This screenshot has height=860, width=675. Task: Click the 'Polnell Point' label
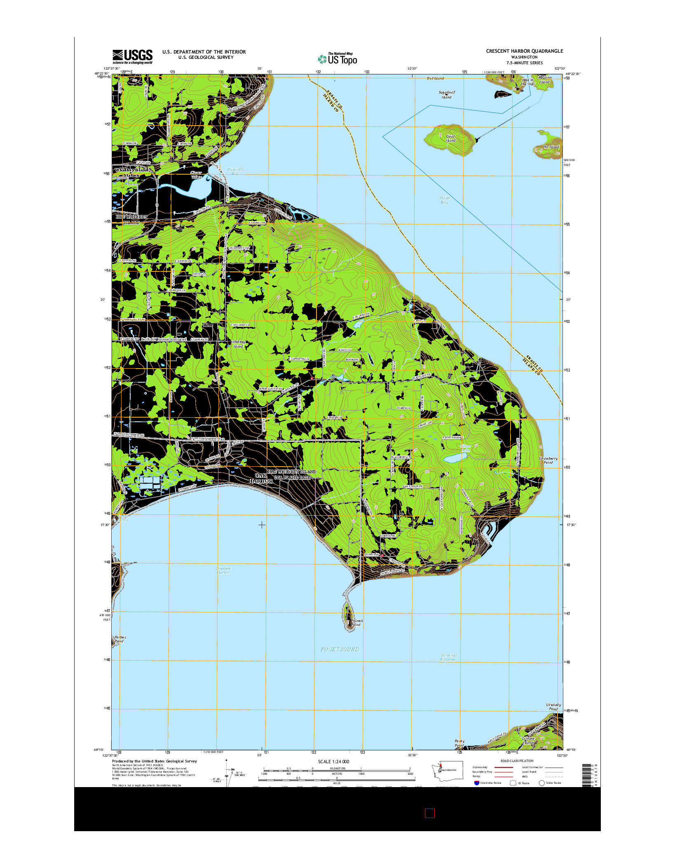point(356,623)
